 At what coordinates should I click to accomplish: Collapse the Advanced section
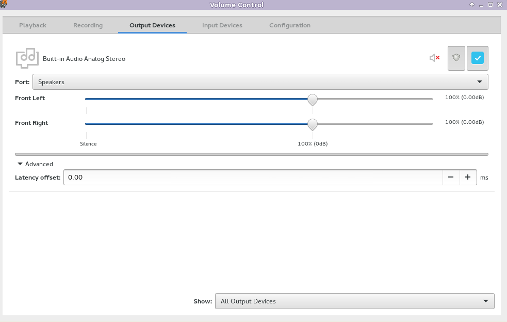pyautogui.click(x=35, y=164)
